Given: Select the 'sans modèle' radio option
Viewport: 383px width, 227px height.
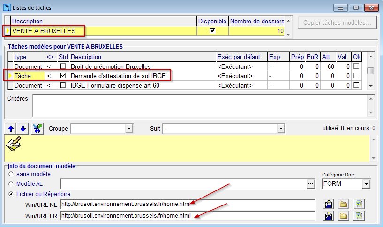Looking at the screenshot, I should click(11, 174).
